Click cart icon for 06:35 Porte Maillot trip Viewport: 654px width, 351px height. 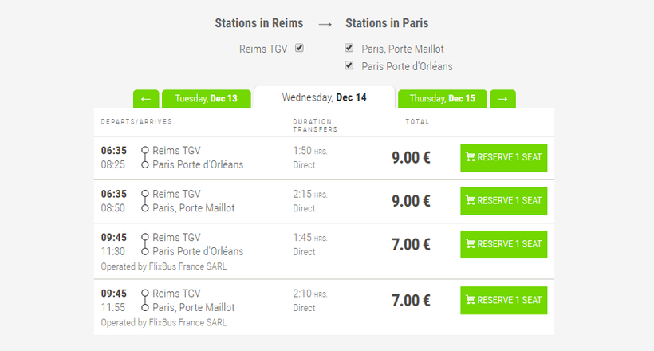click(x=471, y=200)
